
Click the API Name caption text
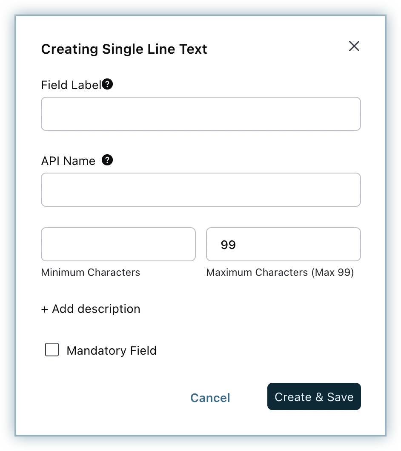point(68,161)
